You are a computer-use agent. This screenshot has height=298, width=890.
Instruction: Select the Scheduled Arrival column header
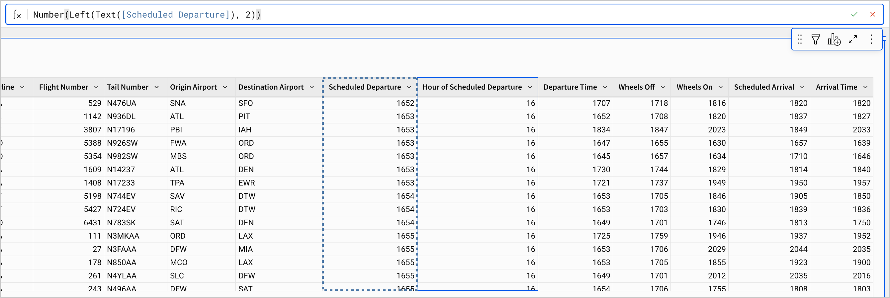(764, 87)
